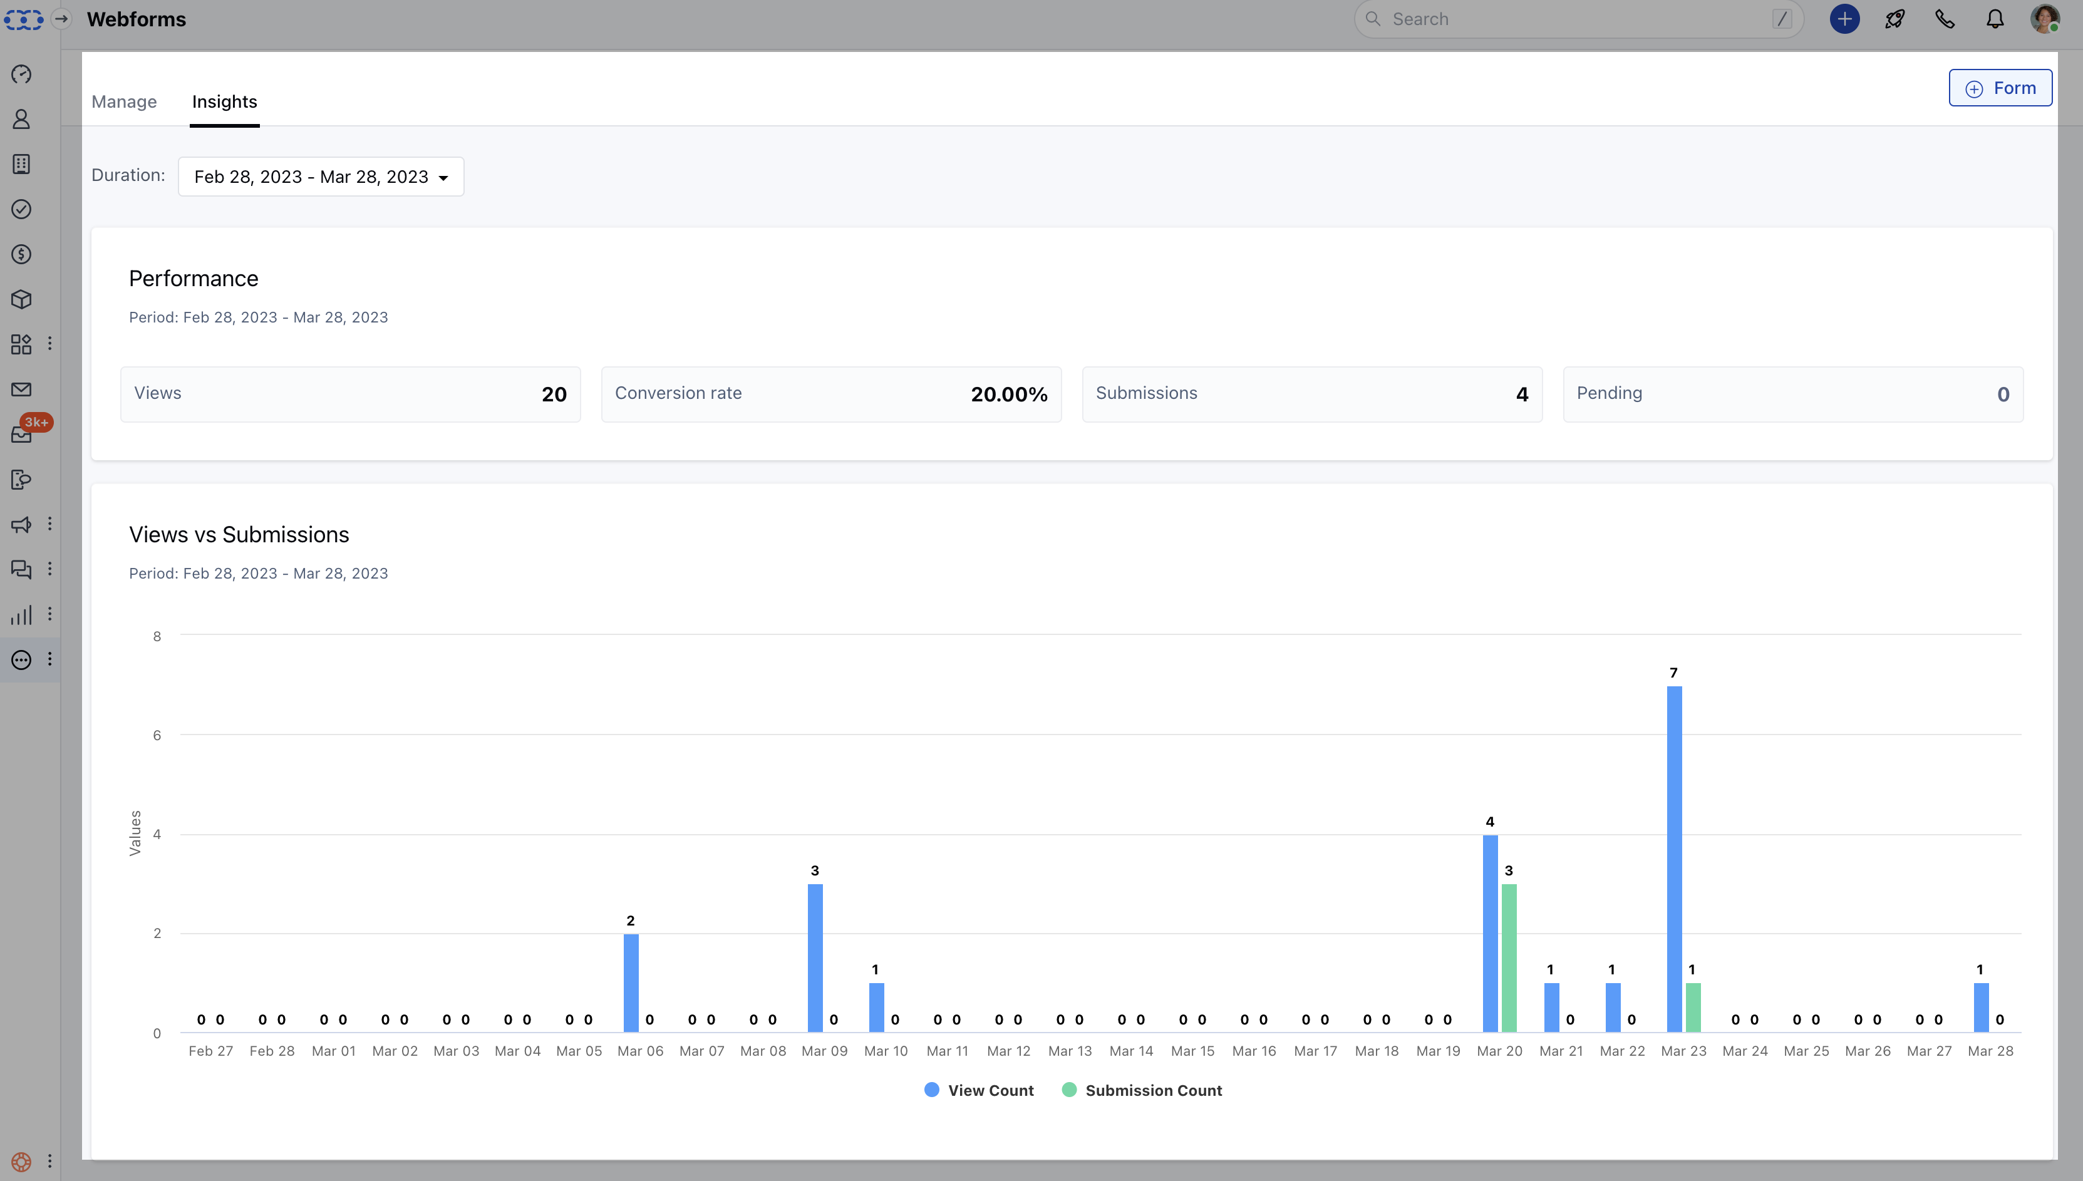Open the email envelope icon in sidebar

22,389
